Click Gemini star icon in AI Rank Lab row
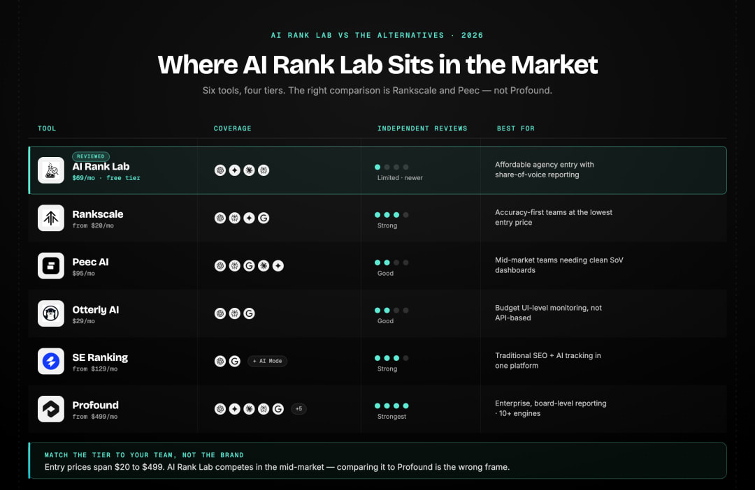This screenshot has height=490, width=755. [234, 170]
